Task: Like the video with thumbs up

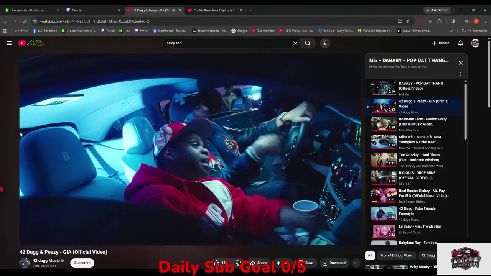Action: tap(220, 263)
